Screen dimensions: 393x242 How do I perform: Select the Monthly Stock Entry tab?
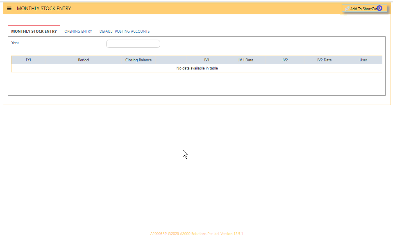pyautogui.click(x=34, y=31)
